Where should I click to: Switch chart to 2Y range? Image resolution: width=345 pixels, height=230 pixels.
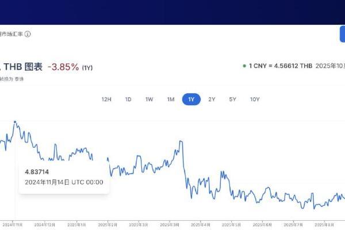pos(212,99)
